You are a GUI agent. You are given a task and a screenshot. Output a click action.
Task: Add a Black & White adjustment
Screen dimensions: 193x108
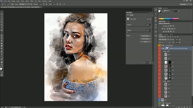coord(167,29)
